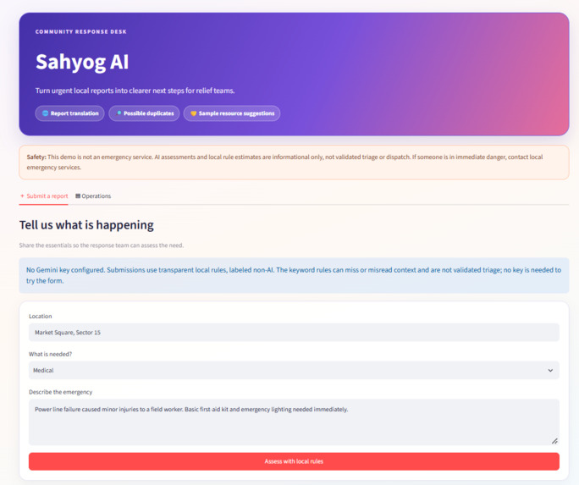Screen dimensions: 579x485
Task: Click the Describe the emergency label
Action: coord(61,392)
